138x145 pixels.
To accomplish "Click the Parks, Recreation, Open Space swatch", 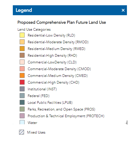I will [22, 109].
